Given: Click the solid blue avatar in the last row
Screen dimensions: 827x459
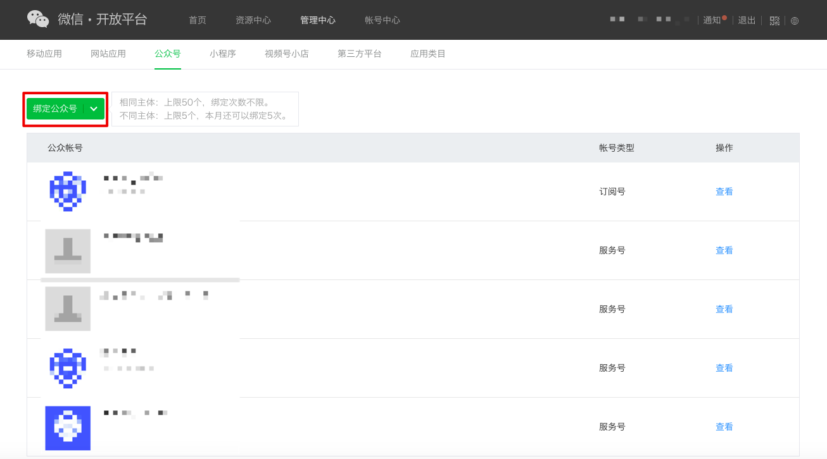Looking at the screenshot, I should tap(68, 428).
